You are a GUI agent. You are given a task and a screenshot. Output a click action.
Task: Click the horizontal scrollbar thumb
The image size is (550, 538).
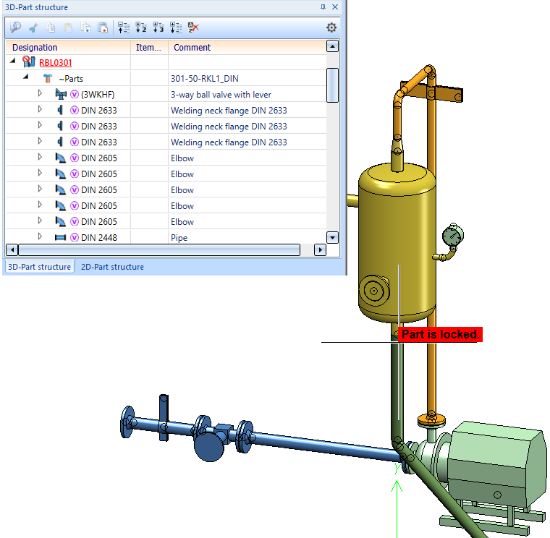pos(159,250)
